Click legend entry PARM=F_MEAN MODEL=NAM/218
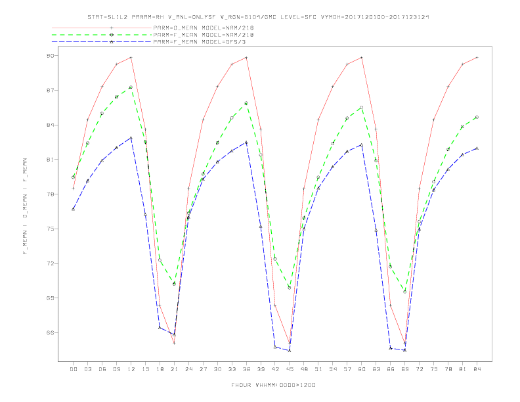 (x=204, y=35)
